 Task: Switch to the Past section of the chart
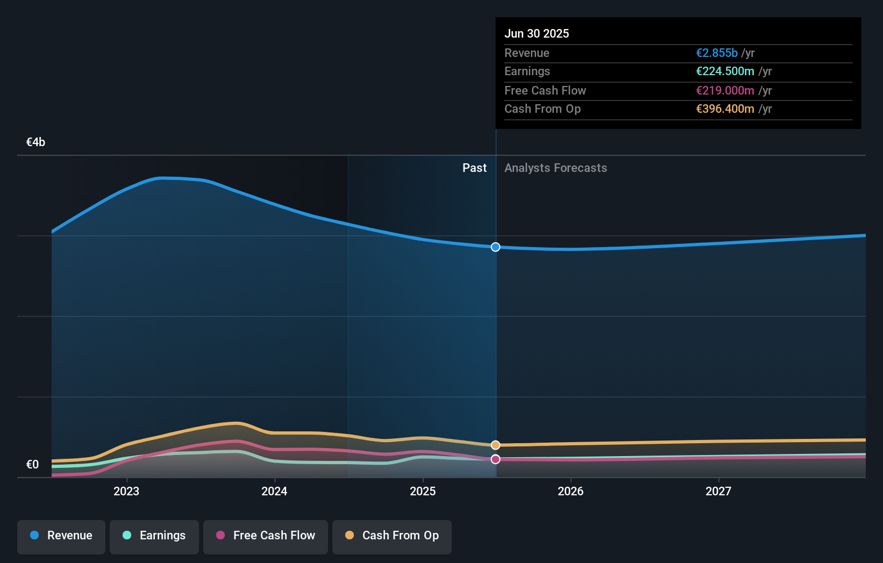pyautogui.click(x=474, y=168)
